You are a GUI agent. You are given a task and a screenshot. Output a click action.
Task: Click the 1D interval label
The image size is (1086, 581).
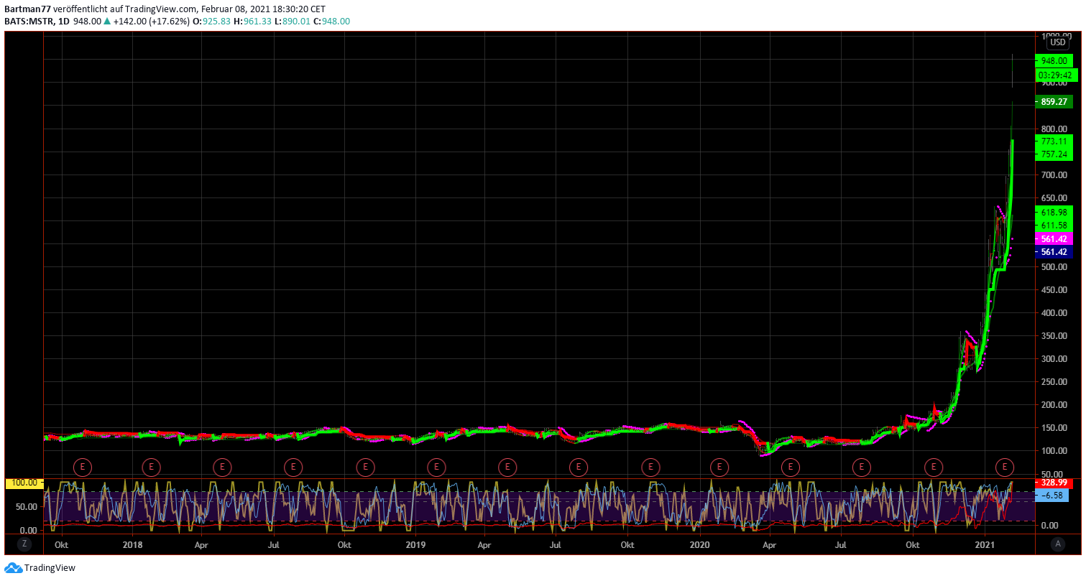64,22
